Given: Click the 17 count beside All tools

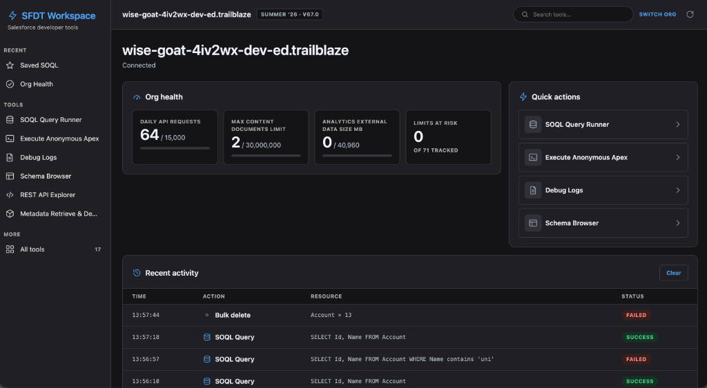Looking at the screenshot, I should [98, 249].
